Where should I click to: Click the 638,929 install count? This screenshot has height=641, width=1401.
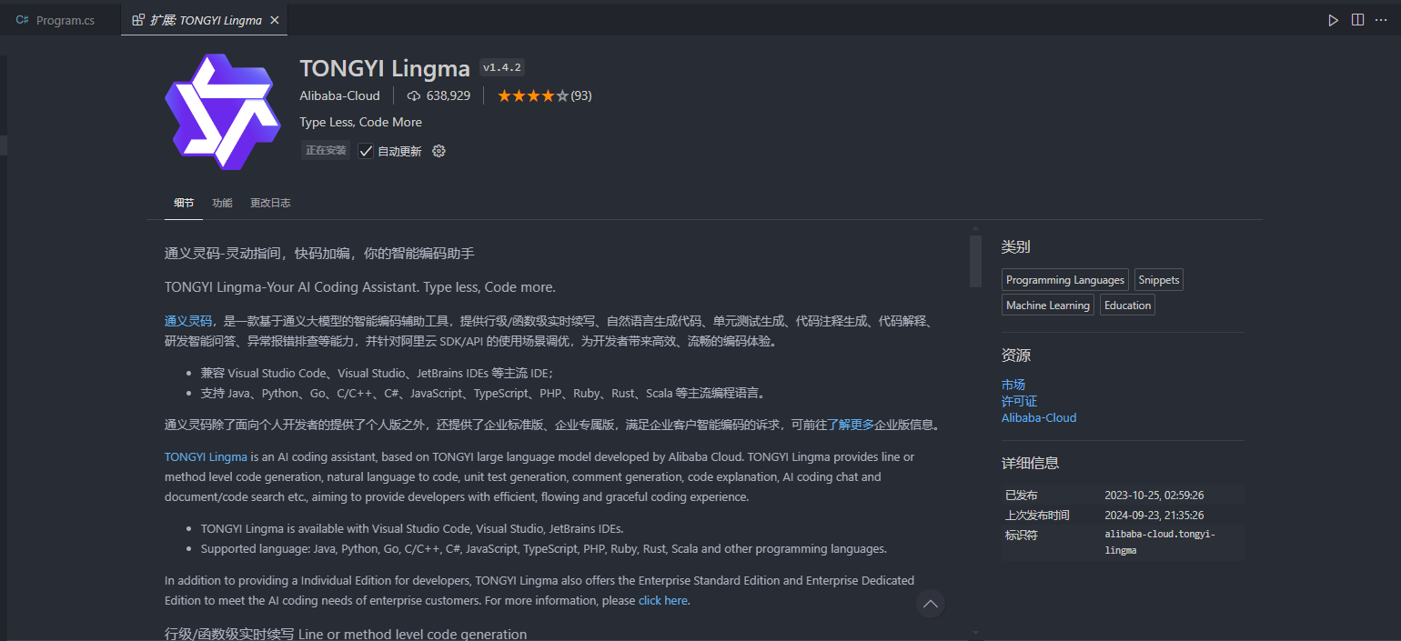click(x=449, y=95)
